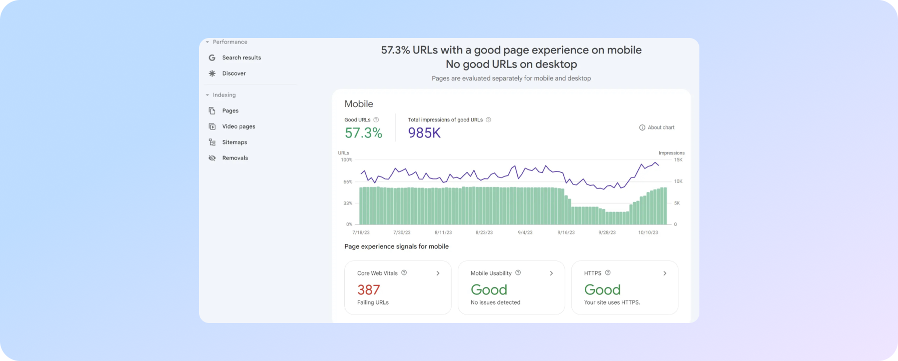Click the 'Failing URLs' label
This screenshot has width=898, height=361.
(373, 302)
